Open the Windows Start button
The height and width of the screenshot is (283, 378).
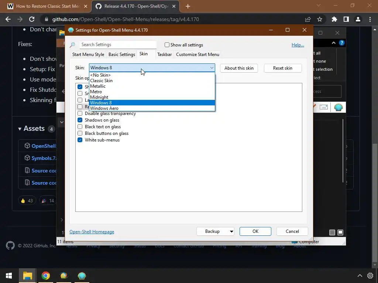pos(9,276)
